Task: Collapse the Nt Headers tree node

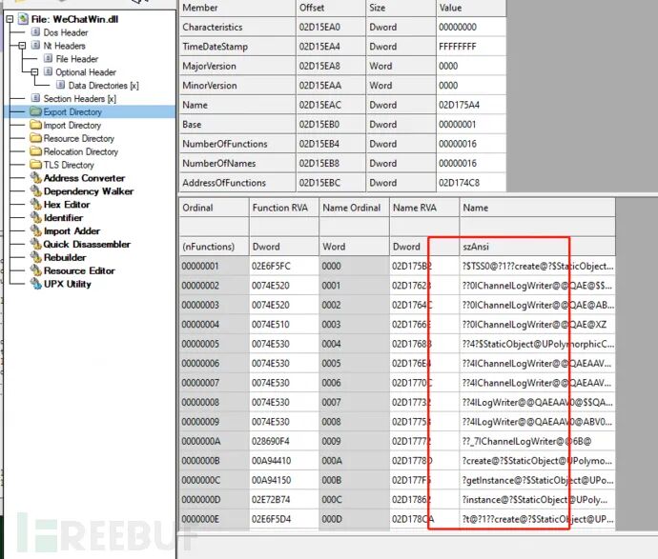Action: 22,46
